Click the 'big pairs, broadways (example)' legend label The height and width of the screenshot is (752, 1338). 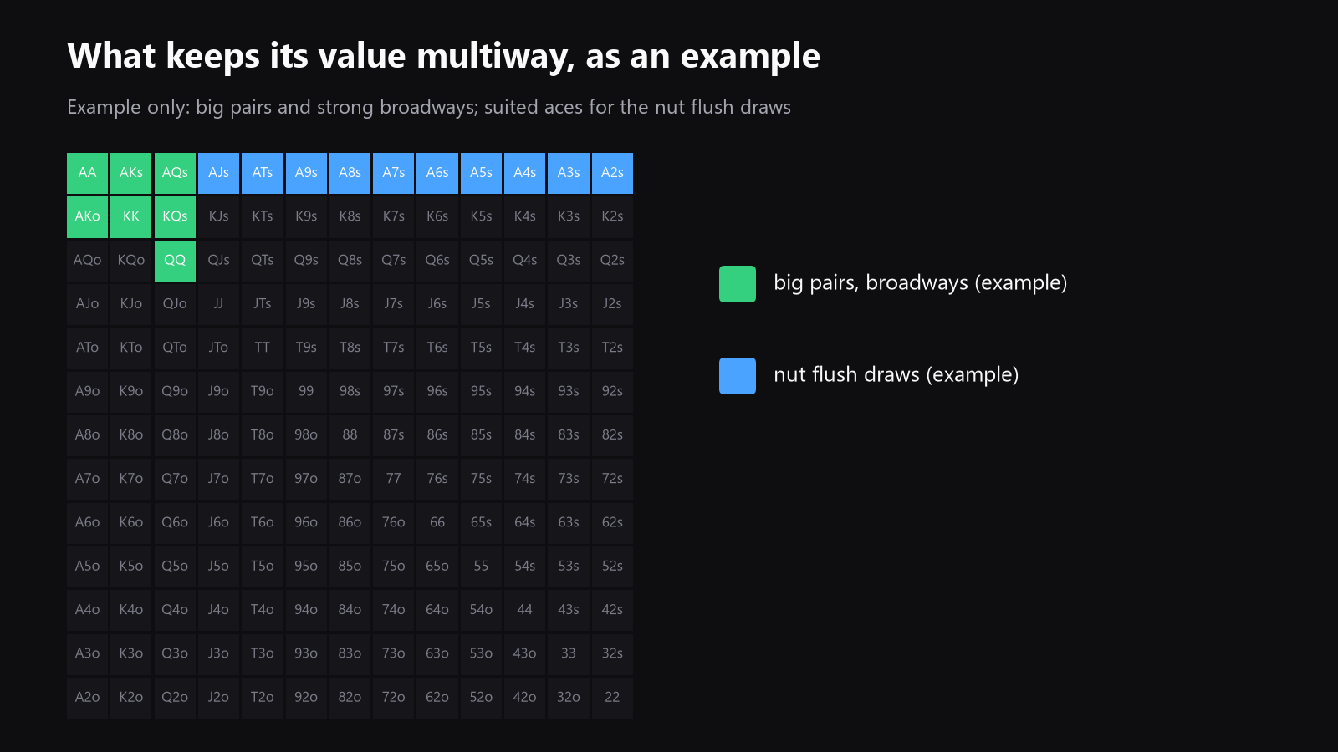click(921, 283)
